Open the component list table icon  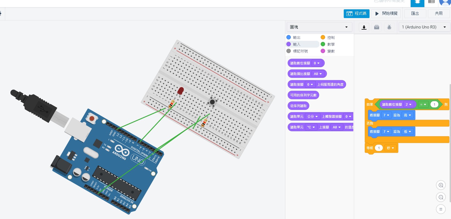[432, 2]
